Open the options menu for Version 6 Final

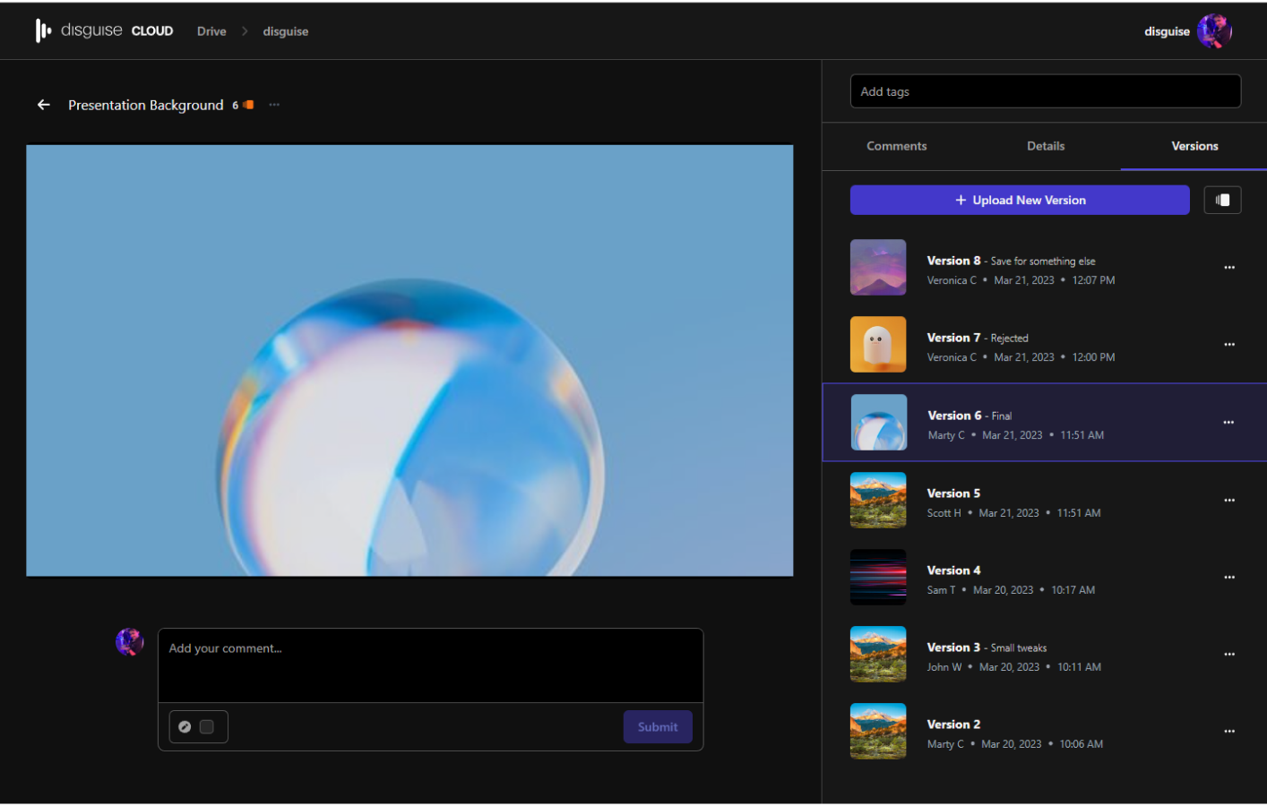(1228, 422)
